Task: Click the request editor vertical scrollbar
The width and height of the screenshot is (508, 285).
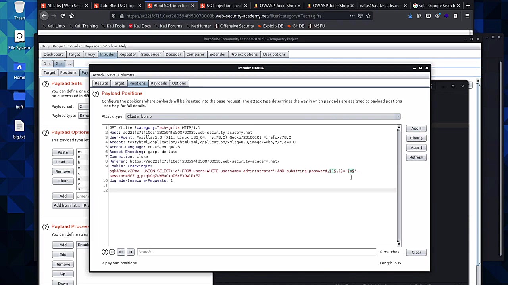Action: [x=398, y=185]
